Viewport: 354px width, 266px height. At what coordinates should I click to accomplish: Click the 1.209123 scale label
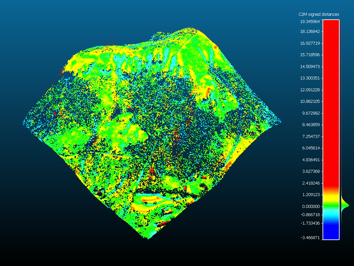click(x=310, y=195)
